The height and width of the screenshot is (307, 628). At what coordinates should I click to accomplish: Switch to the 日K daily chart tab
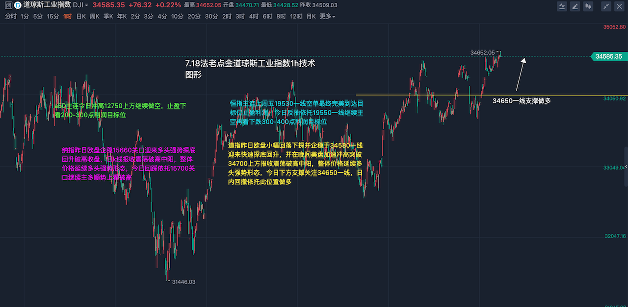click(x=80, y=16)
